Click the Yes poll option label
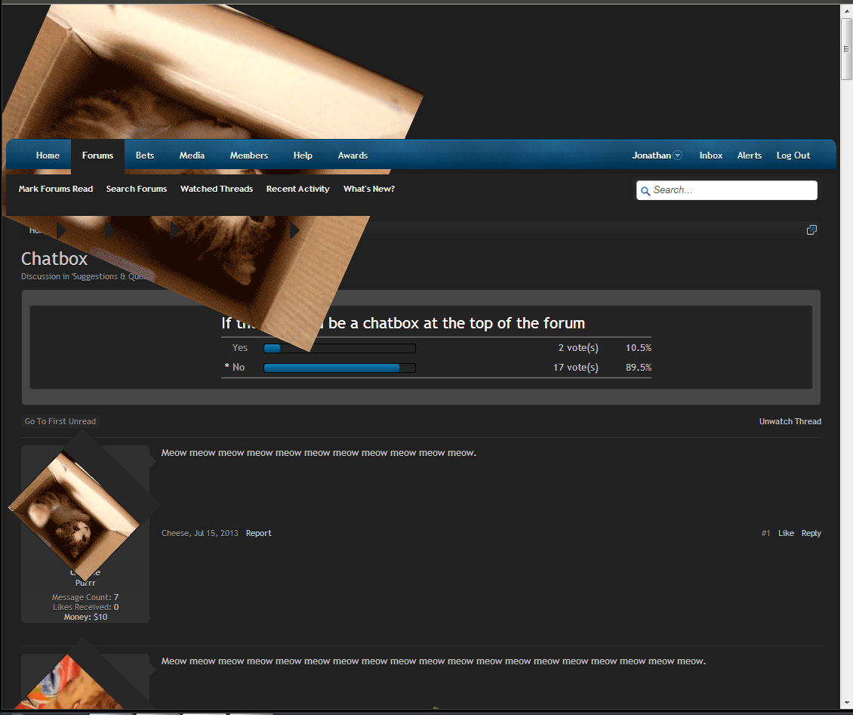Viewport: 853px width, 715px height. pos(240,348)
